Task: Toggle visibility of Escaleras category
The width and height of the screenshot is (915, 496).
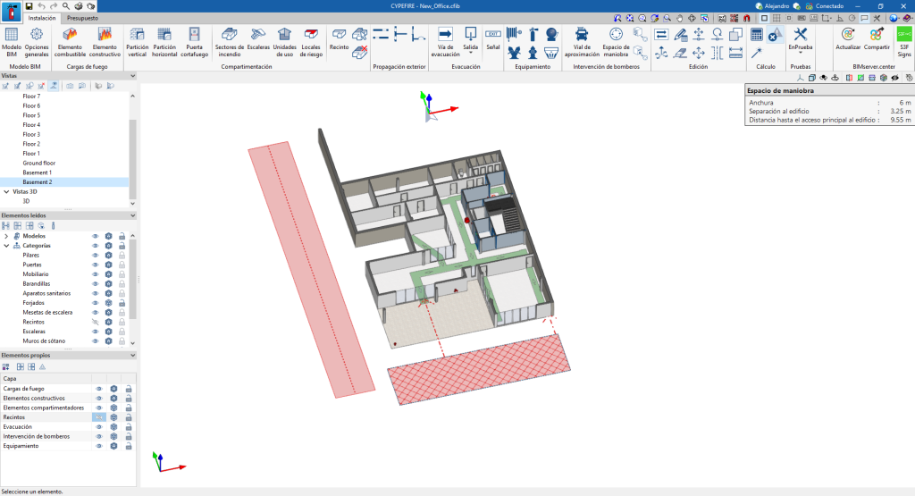Action: (95, 332)
